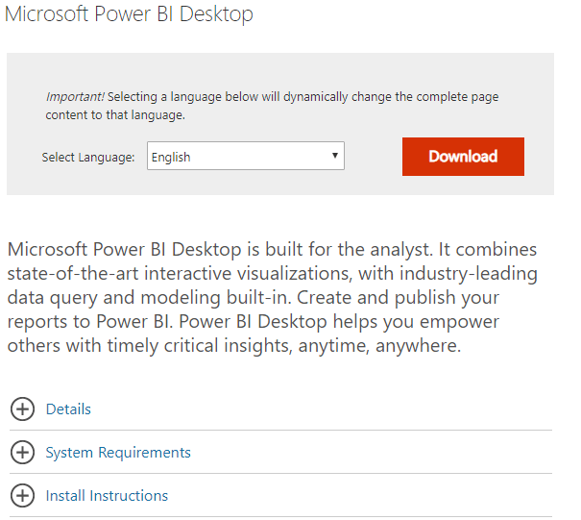This screenshot has height=520, width=581.
Task: Click the red Download button
Action: pyautogui.click(x=463, y=157)
